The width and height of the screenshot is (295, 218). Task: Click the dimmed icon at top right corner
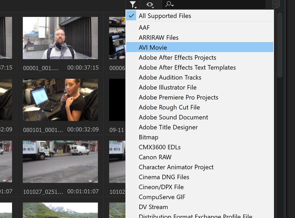[x=276, y=4]
